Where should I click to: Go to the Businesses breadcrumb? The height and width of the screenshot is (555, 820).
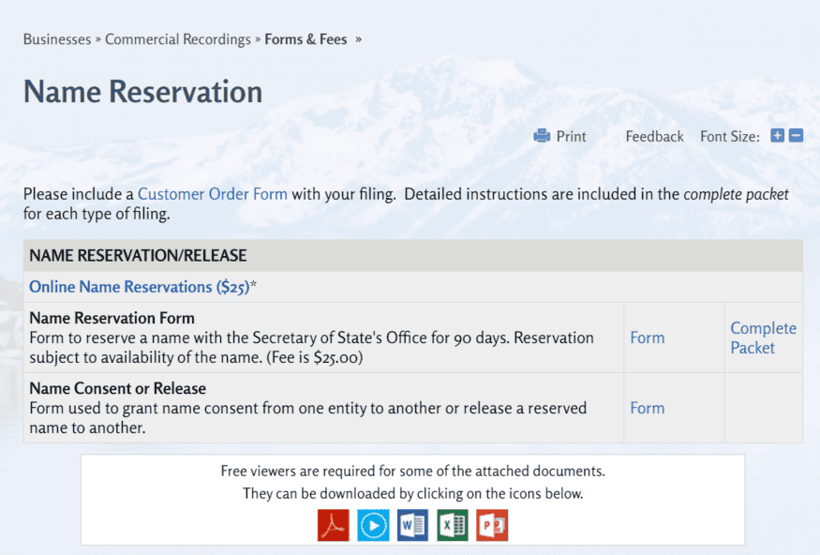[56, 39]
